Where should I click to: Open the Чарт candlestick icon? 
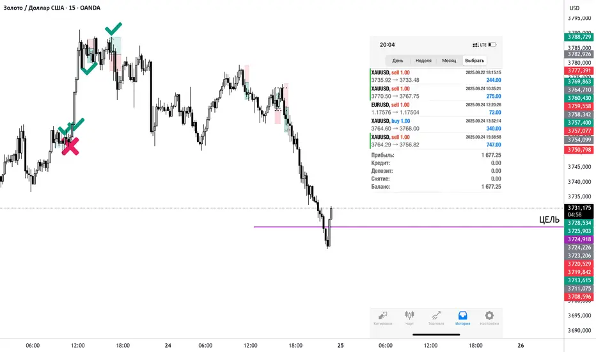pyautogui.click(x=409, y=316)
